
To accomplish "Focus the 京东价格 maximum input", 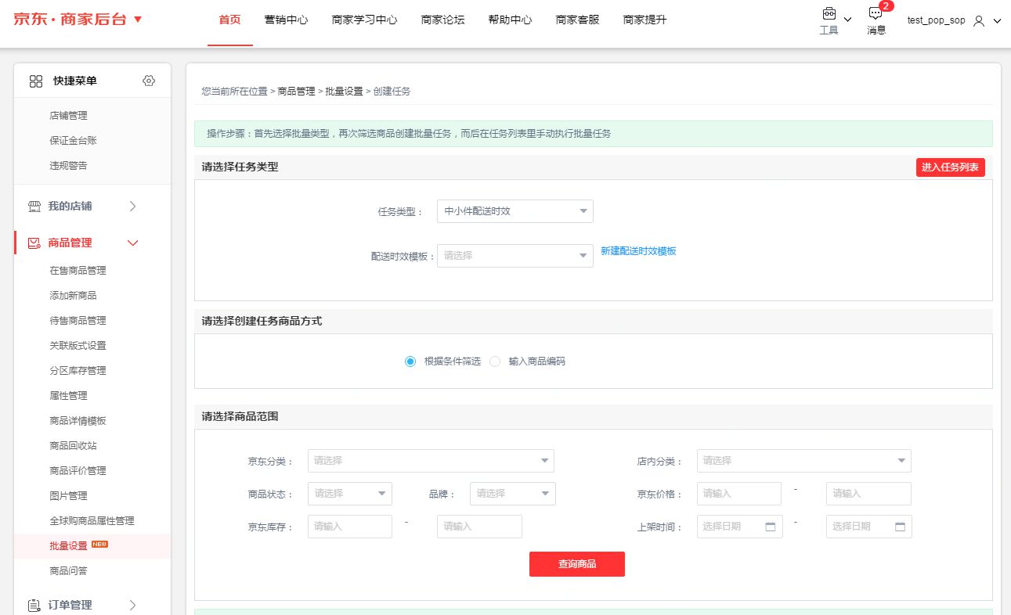I will click(x=868, y=494).
